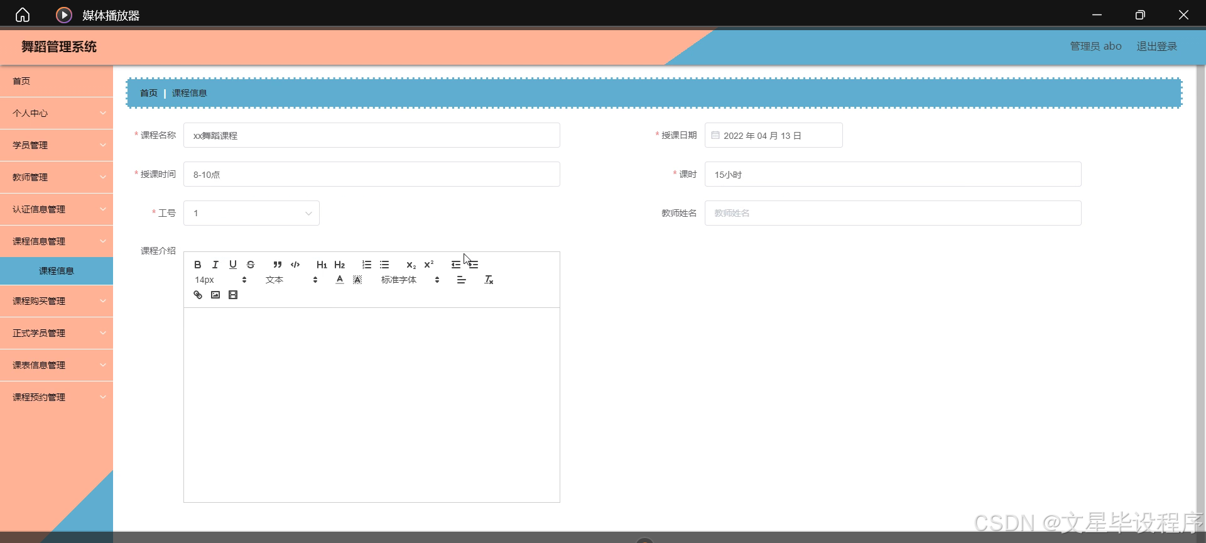
Task: Click the 授课时间 input field
Action: coord(372,174)
